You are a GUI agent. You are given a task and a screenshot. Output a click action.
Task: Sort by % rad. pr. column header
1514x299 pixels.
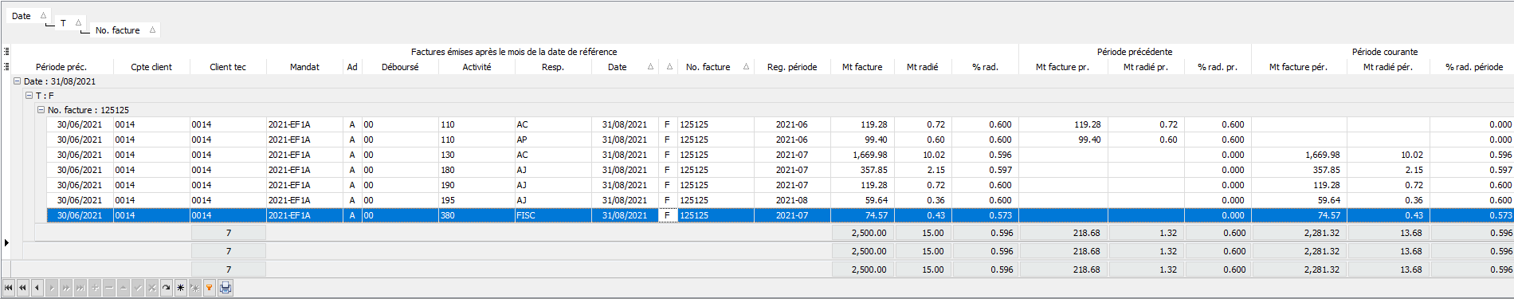pyautogui.click(x=1218, y=67)
